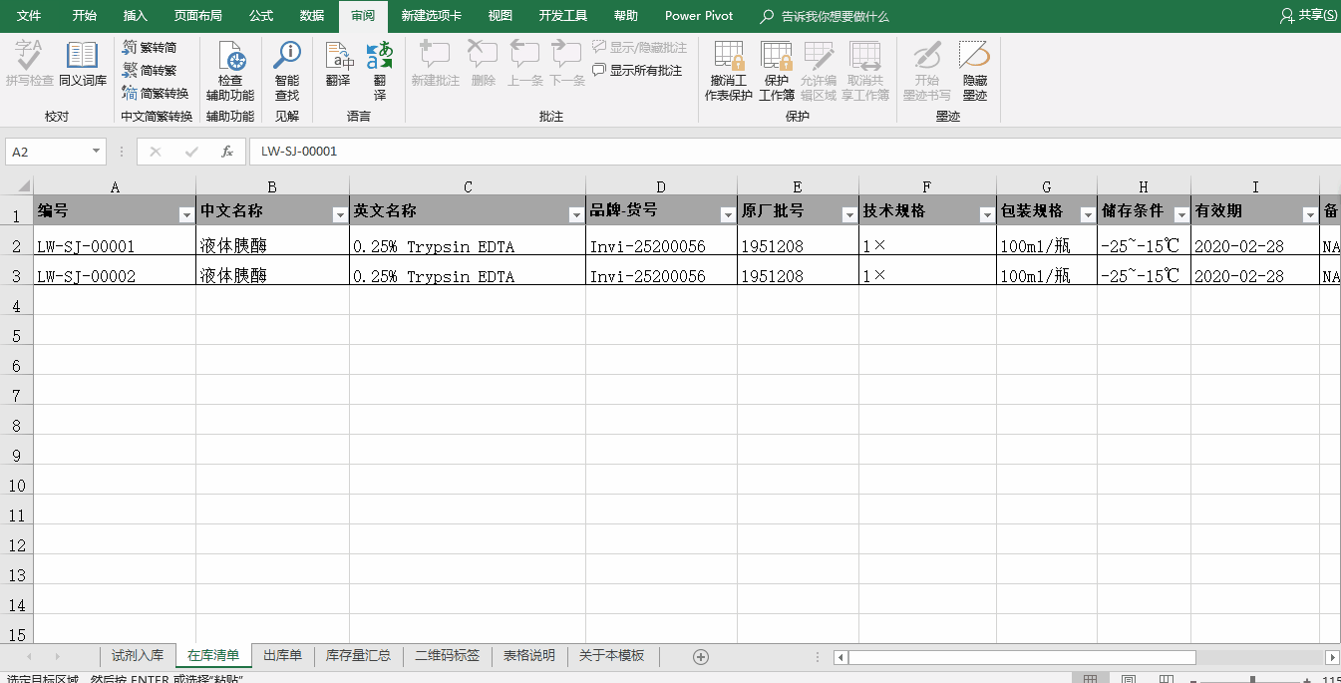Click the 检查辅助功能 accessibility checker icon

click(230, 70)
